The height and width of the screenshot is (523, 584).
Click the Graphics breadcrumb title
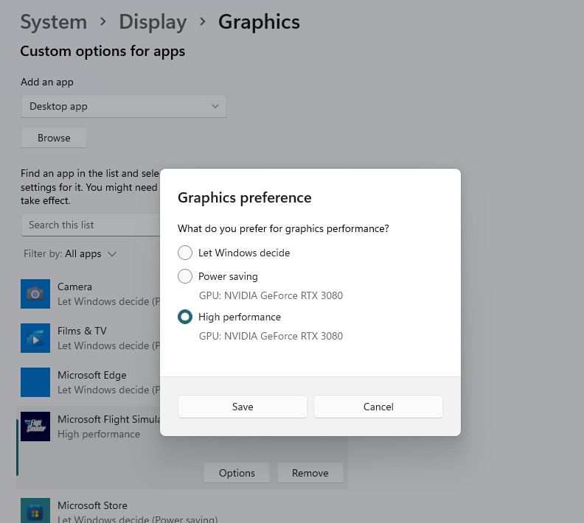click(259, 22)
